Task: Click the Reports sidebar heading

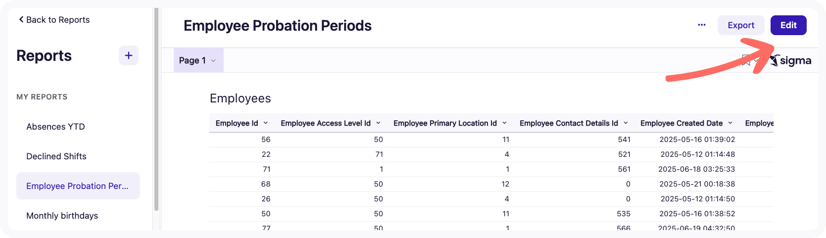Action: 44,56
